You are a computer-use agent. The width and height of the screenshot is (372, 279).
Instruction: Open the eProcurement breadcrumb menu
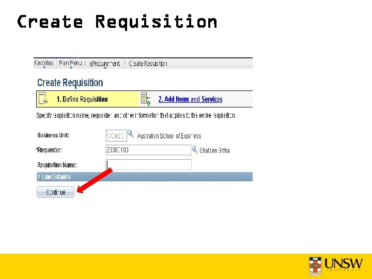click(104, 64)
